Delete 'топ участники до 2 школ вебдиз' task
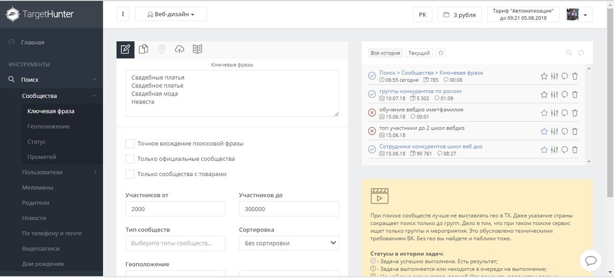The height and width of the screenshot is (278, 614). click(575, 131)
